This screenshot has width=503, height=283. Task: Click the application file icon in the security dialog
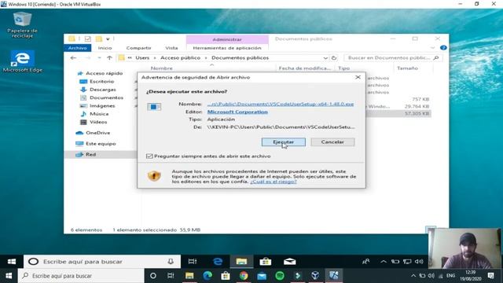tap(154, 107)
